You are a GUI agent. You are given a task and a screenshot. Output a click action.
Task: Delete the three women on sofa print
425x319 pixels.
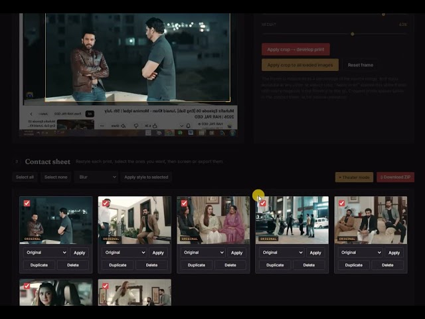tap(230, 265)
